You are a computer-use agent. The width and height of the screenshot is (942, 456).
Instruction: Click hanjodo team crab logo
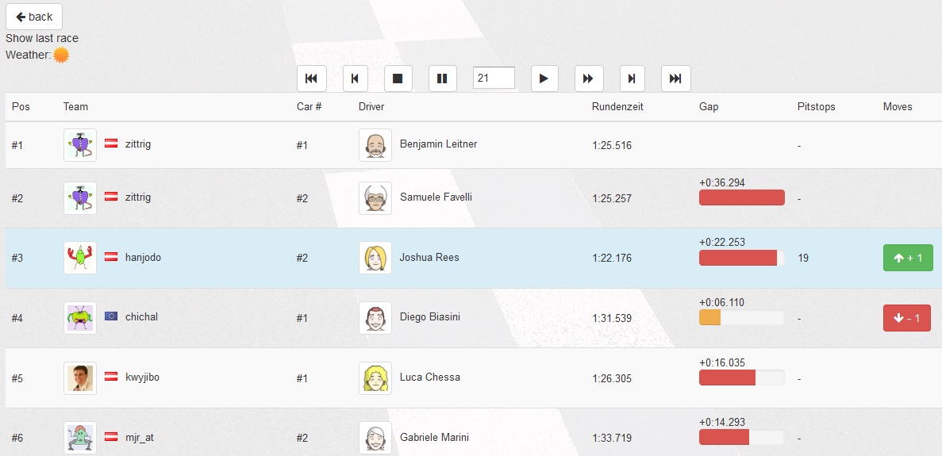coord(80,258)
